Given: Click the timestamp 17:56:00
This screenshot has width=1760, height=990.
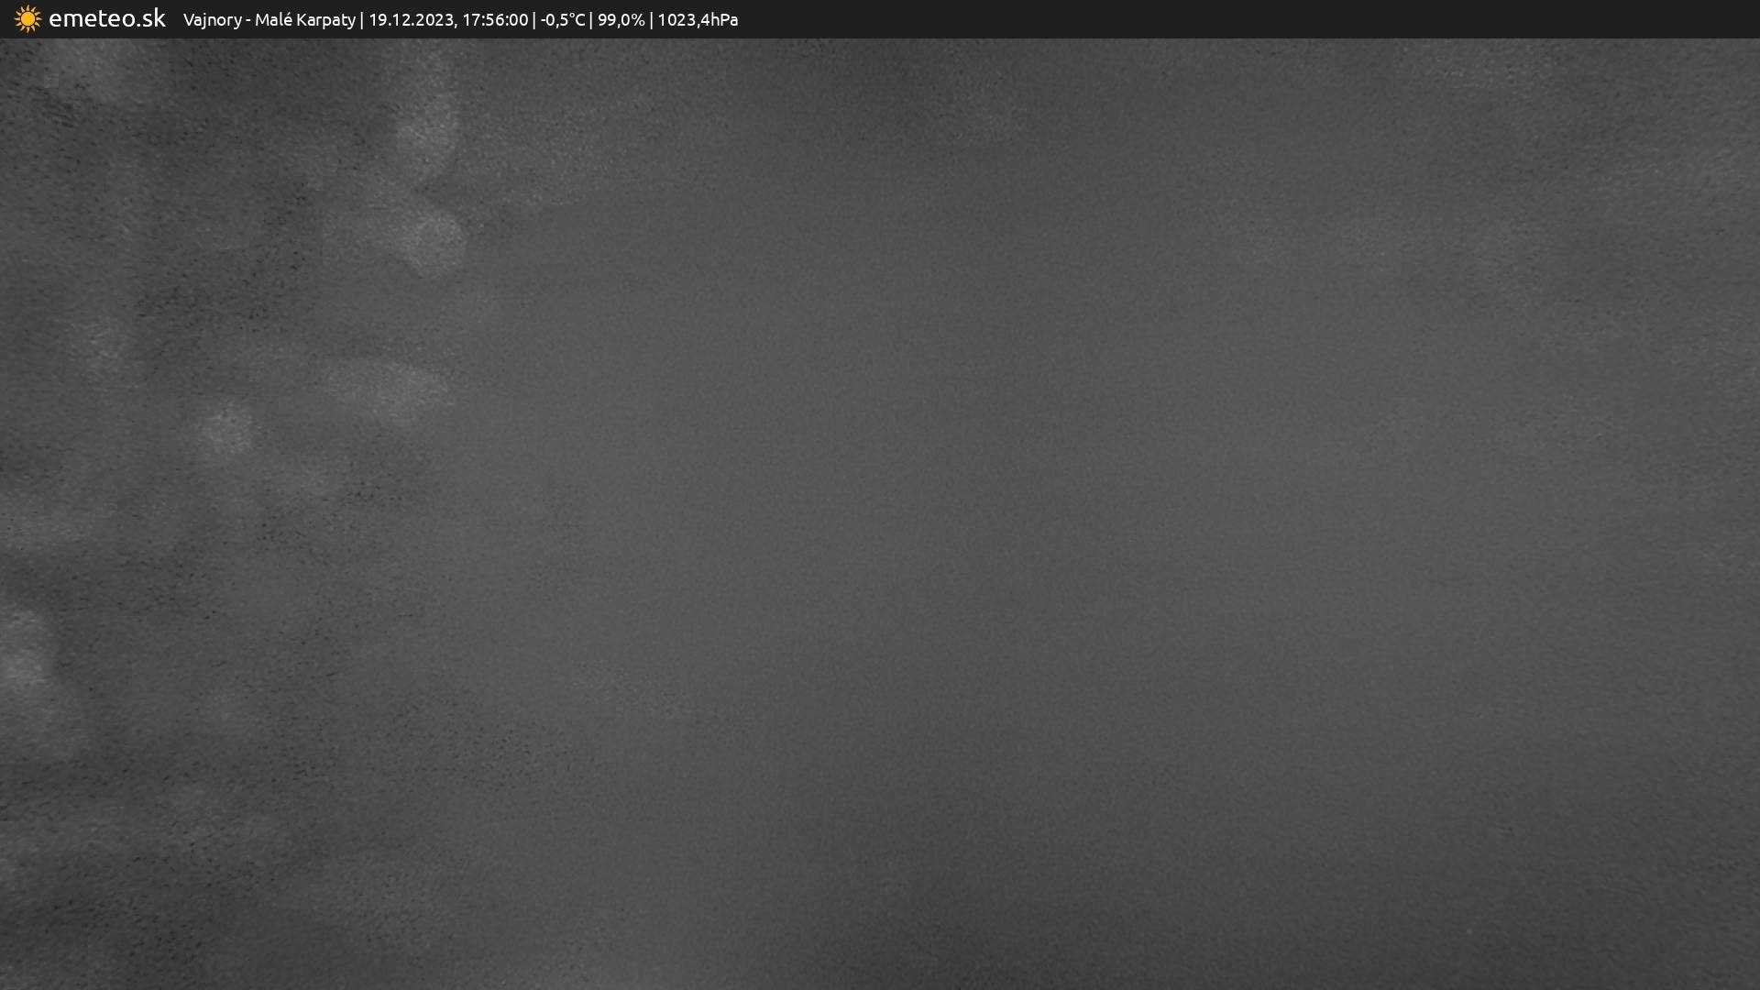Looking at the screenshot, I should (495, 20).
